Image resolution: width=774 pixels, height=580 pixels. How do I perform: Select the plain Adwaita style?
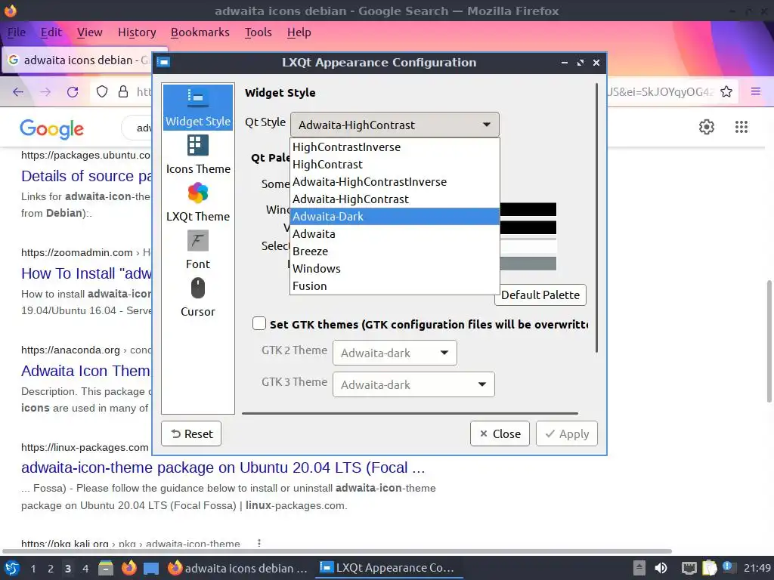[x=395, y=234]
